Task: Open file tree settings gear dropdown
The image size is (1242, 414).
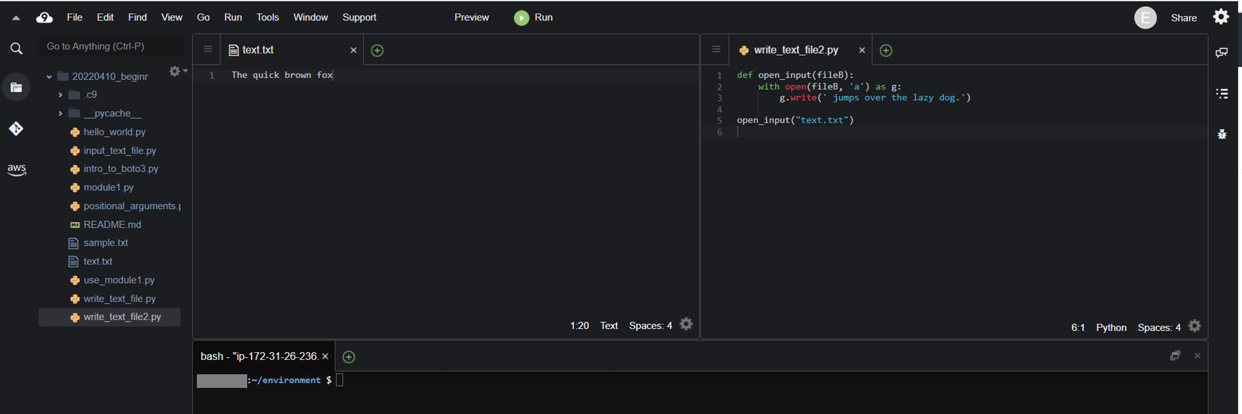Action: coord(178,71)
